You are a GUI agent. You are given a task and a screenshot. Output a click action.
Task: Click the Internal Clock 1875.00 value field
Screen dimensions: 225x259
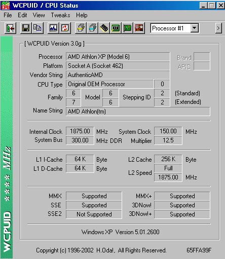[80, 131]
